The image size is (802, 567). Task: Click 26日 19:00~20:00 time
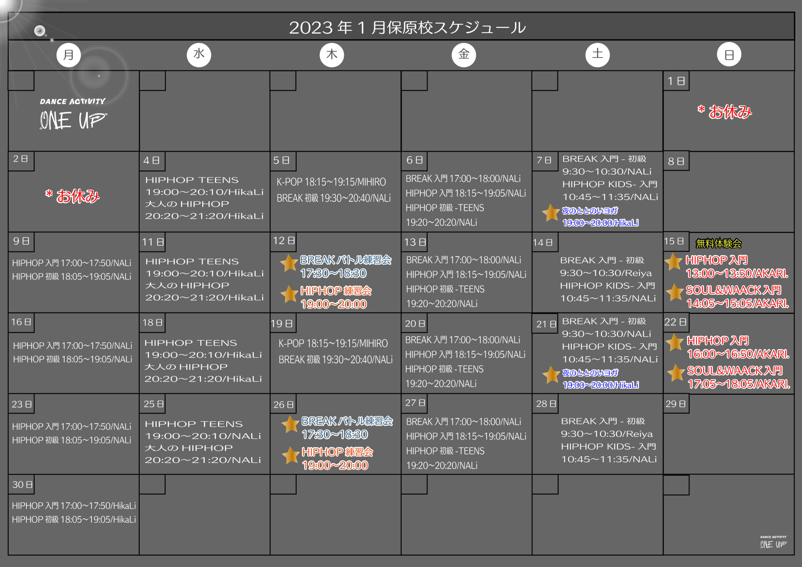point(335,465)
